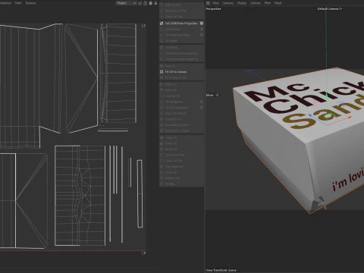The width and height of the screenshot is (364, 273).
Task: Click the Move tool indicator in the viewport
Action: pyautogui.click(x=212, y=95)
